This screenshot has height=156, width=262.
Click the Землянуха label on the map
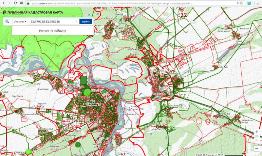pos(43,89)
